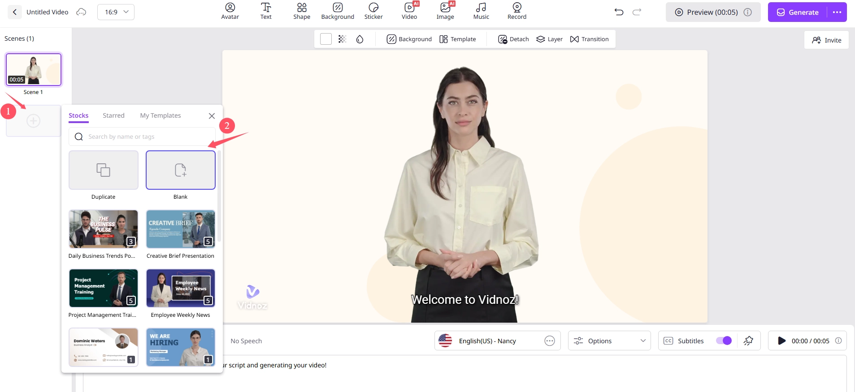
Task: Select the Daily Business Trends template
Action: click(104, 229)
